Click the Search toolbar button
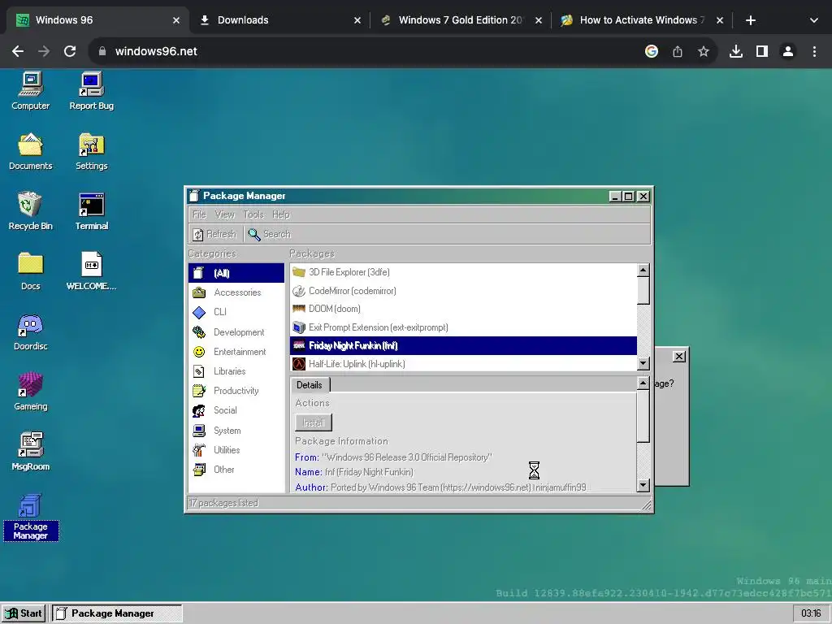 tap(270, 234)
